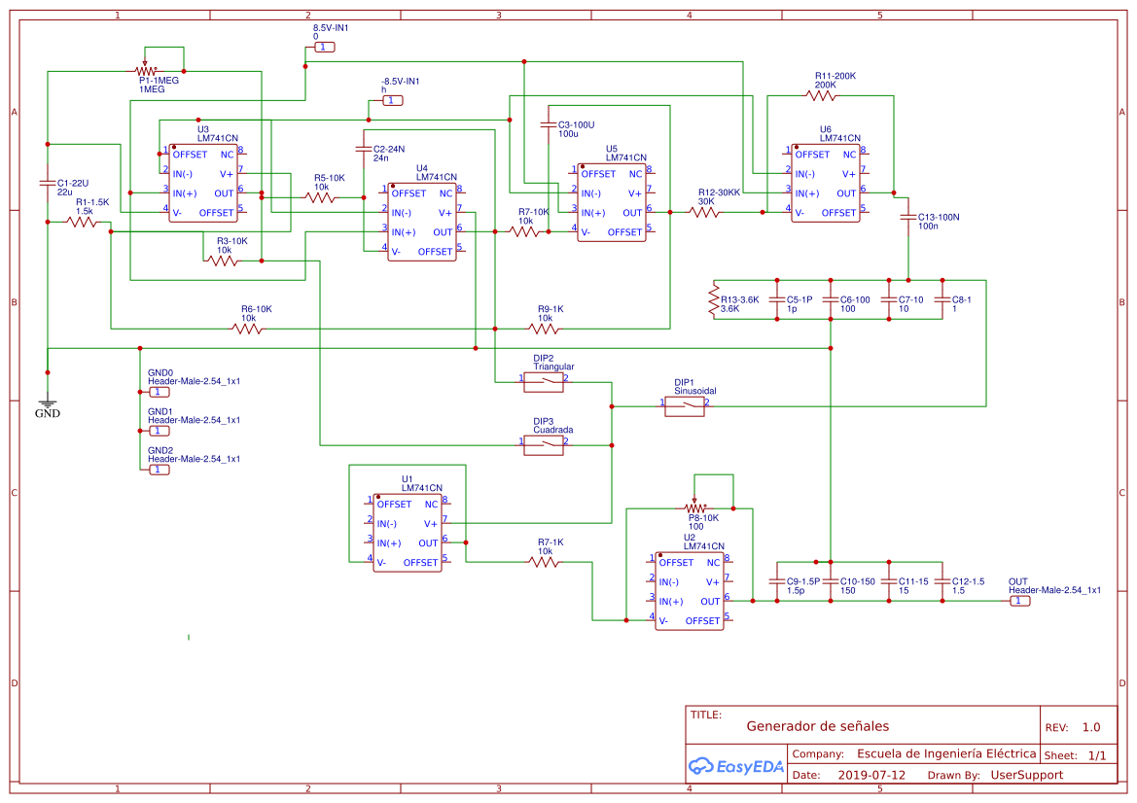
Task: Select the R12-30KK resistor
Action: (x=704, y=212)
